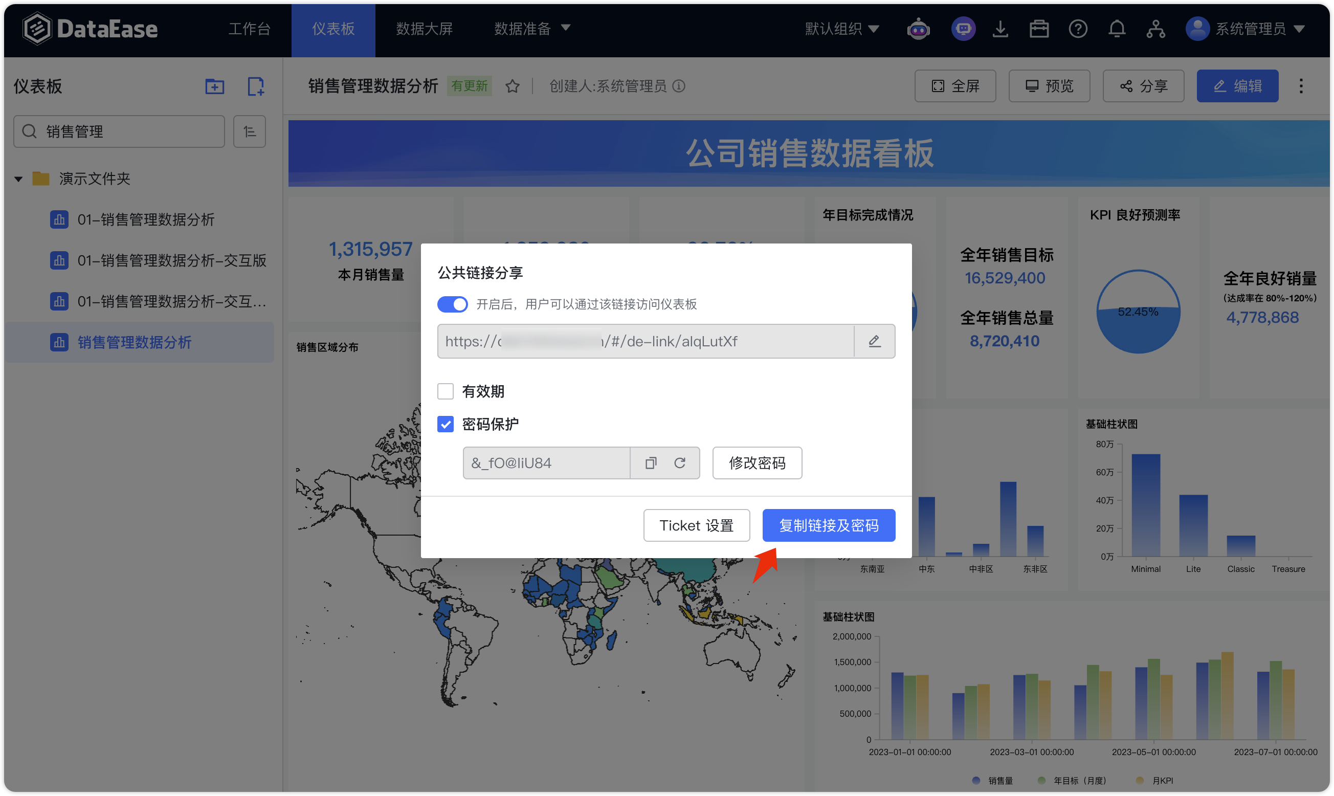Regenerate the password with the refresh icon
This screenshot has height=796, width=1334.
(680, 463)
